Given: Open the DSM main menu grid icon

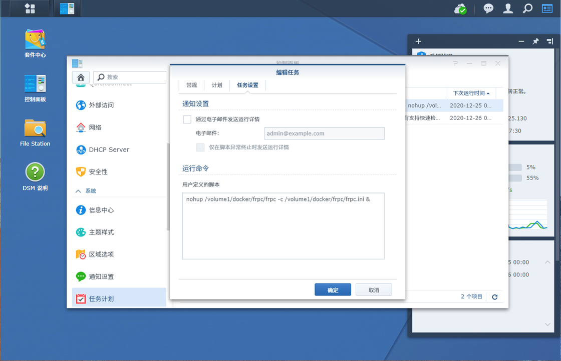Looking at the screenshot, I should (30, 8).
